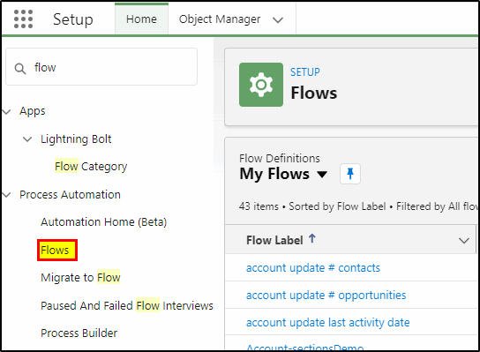
Task: Open Migrate to Flow
Action: pos(80,277)
